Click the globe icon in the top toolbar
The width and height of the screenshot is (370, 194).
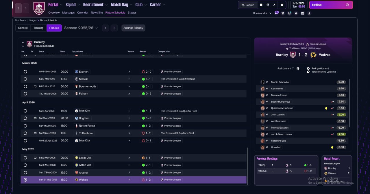(268, 5)
